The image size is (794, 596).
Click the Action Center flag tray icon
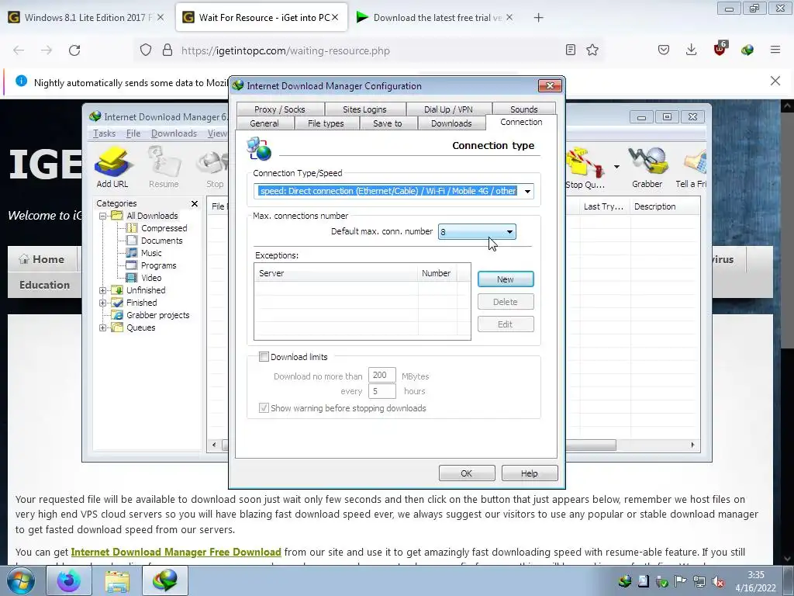[681, 582]
